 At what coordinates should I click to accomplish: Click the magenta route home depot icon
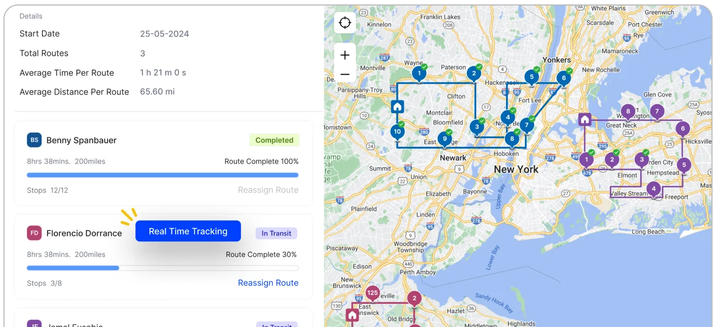click(352, 315)
